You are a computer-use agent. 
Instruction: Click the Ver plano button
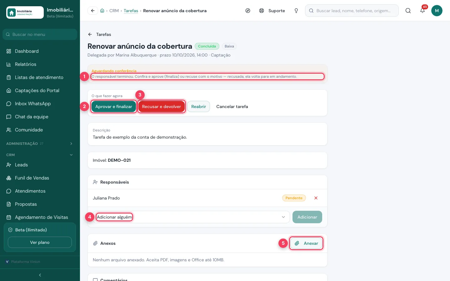pyautogui.click(x=40, y=242)
